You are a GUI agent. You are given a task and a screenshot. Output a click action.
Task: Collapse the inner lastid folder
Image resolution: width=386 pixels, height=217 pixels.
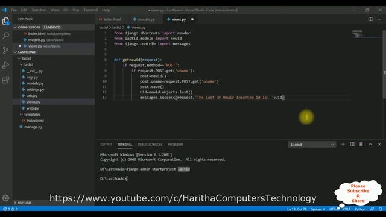pyautogui.click(x=21, y=64)
